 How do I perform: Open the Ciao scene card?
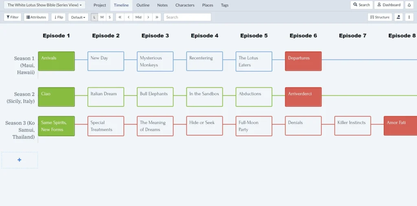(x=56, y=97)
